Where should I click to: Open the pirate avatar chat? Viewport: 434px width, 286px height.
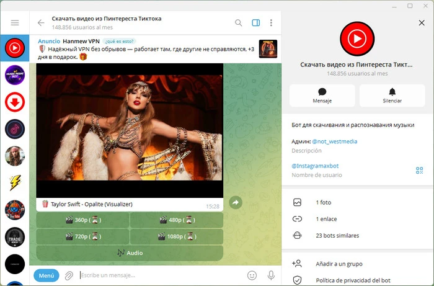pyautogui.click(x=15, y=156)
